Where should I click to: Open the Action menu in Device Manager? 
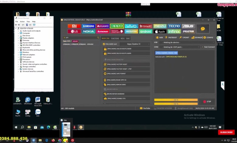pos(22,22)
